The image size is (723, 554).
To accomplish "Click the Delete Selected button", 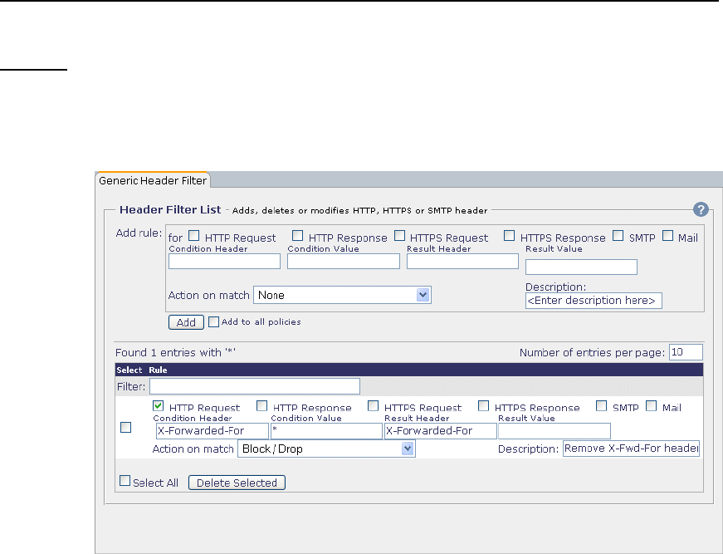I will tap(237, 483).
